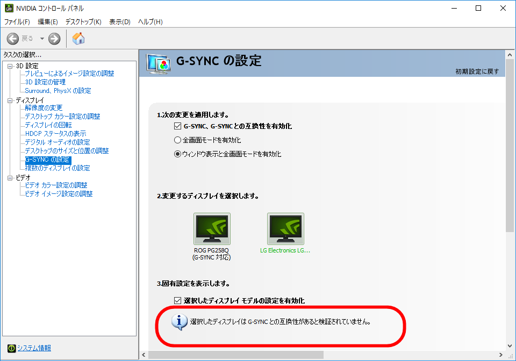The height and width of the screenshot is (361, 516).
Task: Open HDCP ステータスの表示 item
Action: pyautogui.click(x=55, y=133)
